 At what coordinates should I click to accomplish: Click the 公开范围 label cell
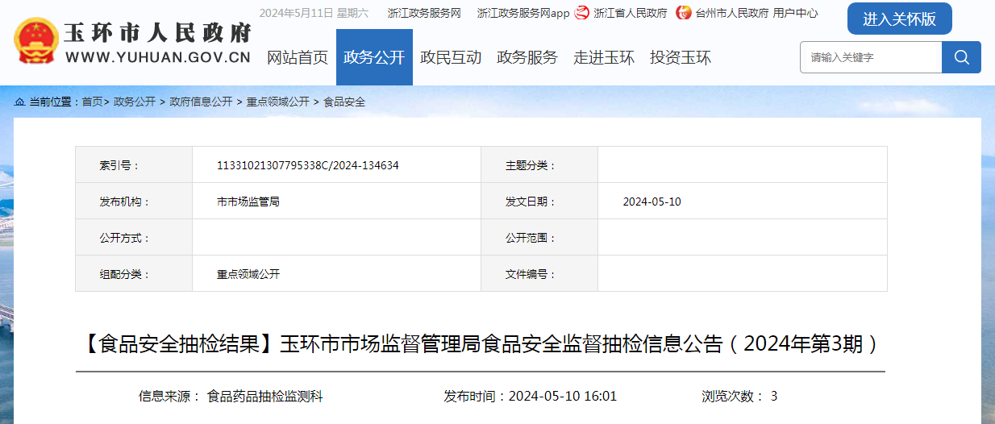click(539, 237)
